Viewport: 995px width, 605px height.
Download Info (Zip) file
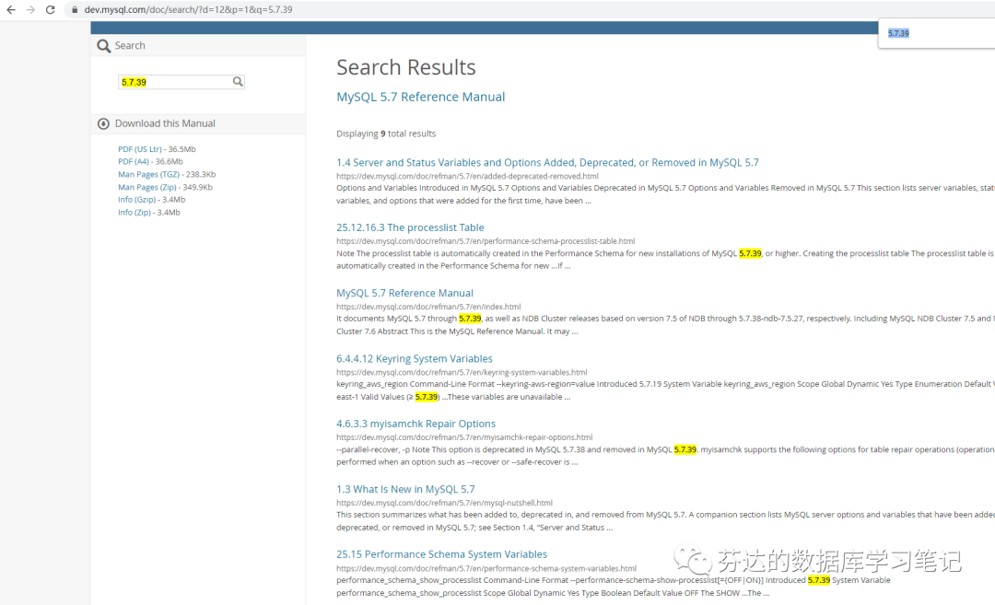pos(135,213)
